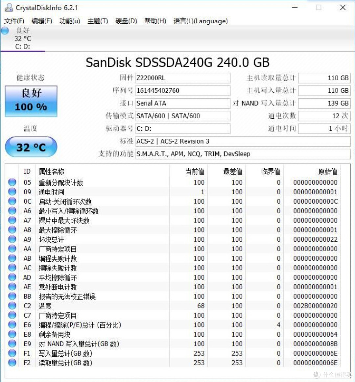355x382 pixels.
Task: Click the status orb for AE 意外断电计数
Action: click(12, 287)
